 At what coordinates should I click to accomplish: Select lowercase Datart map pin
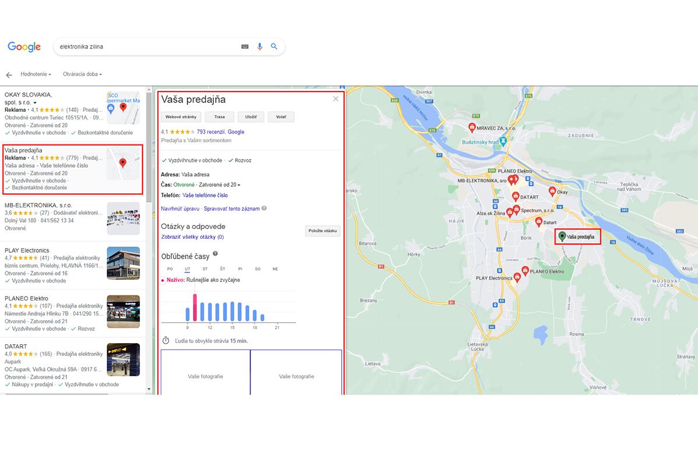[538, 222]
